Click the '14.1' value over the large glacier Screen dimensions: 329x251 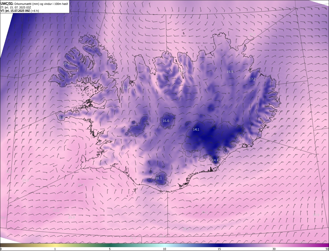(x=196, y=130)
